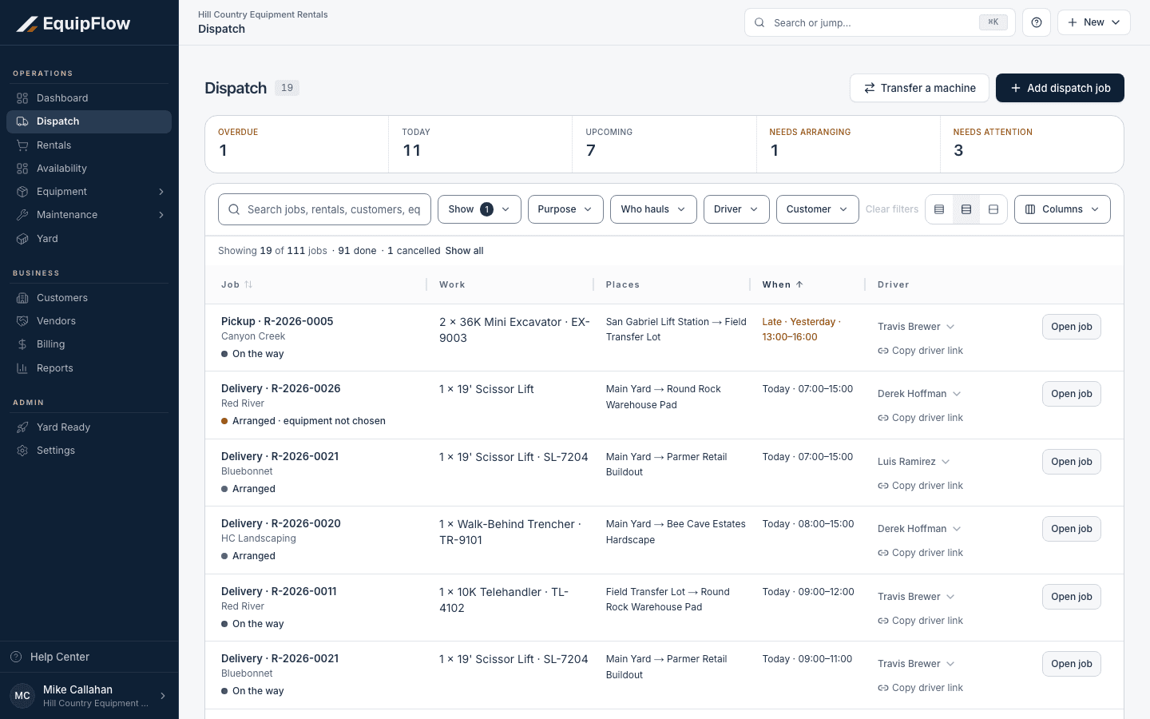Click the Availability grid icon

[22, 169]
